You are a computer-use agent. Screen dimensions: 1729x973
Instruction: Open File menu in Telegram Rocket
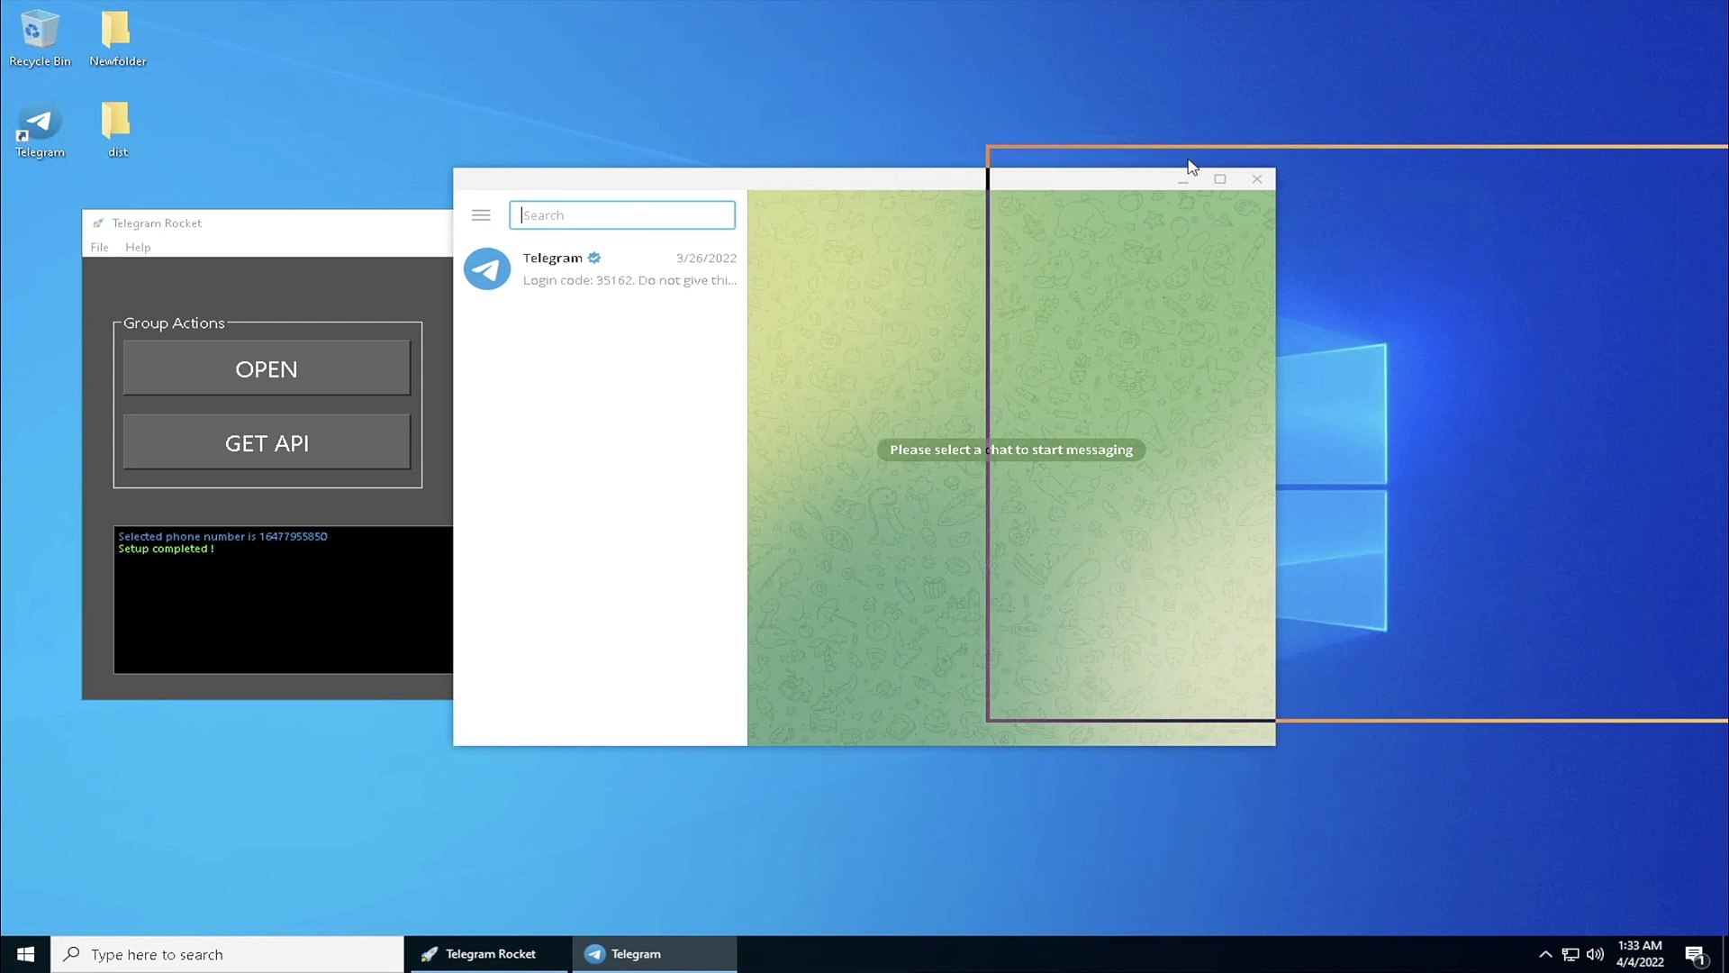coord(99,247)
